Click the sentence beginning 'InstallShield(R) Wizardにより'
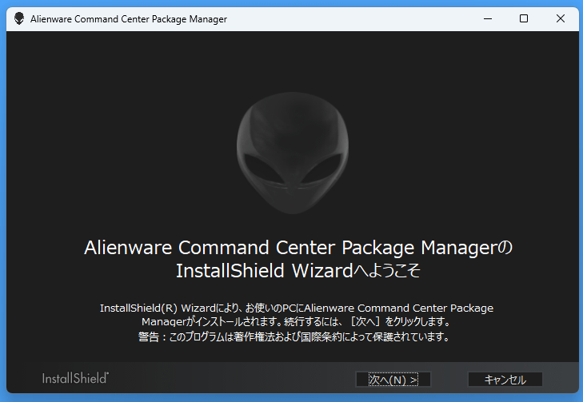 297,315
